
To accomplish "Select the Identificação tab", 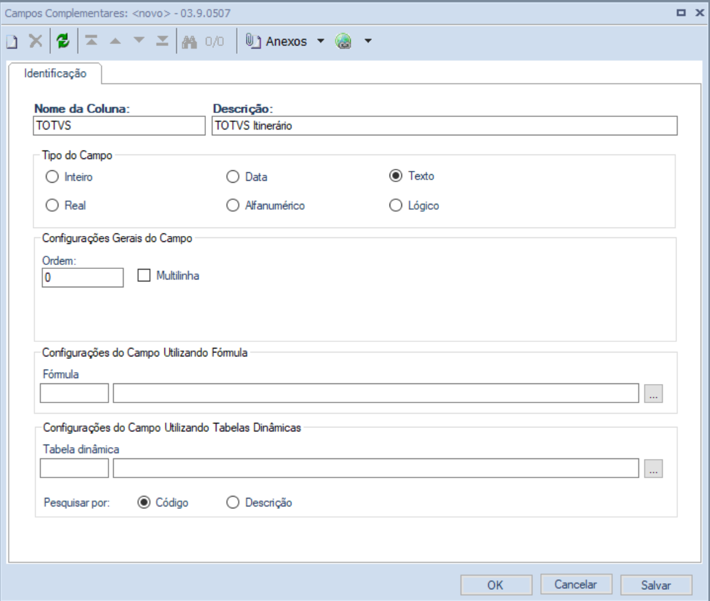I will pyautogui.click(x=55, y=73).
